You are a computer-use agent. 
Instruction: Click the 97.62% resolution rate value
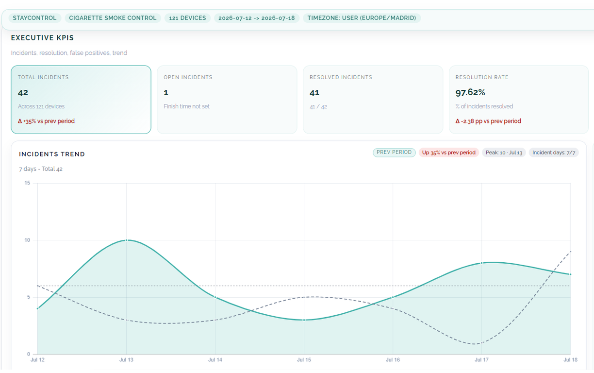470,92
